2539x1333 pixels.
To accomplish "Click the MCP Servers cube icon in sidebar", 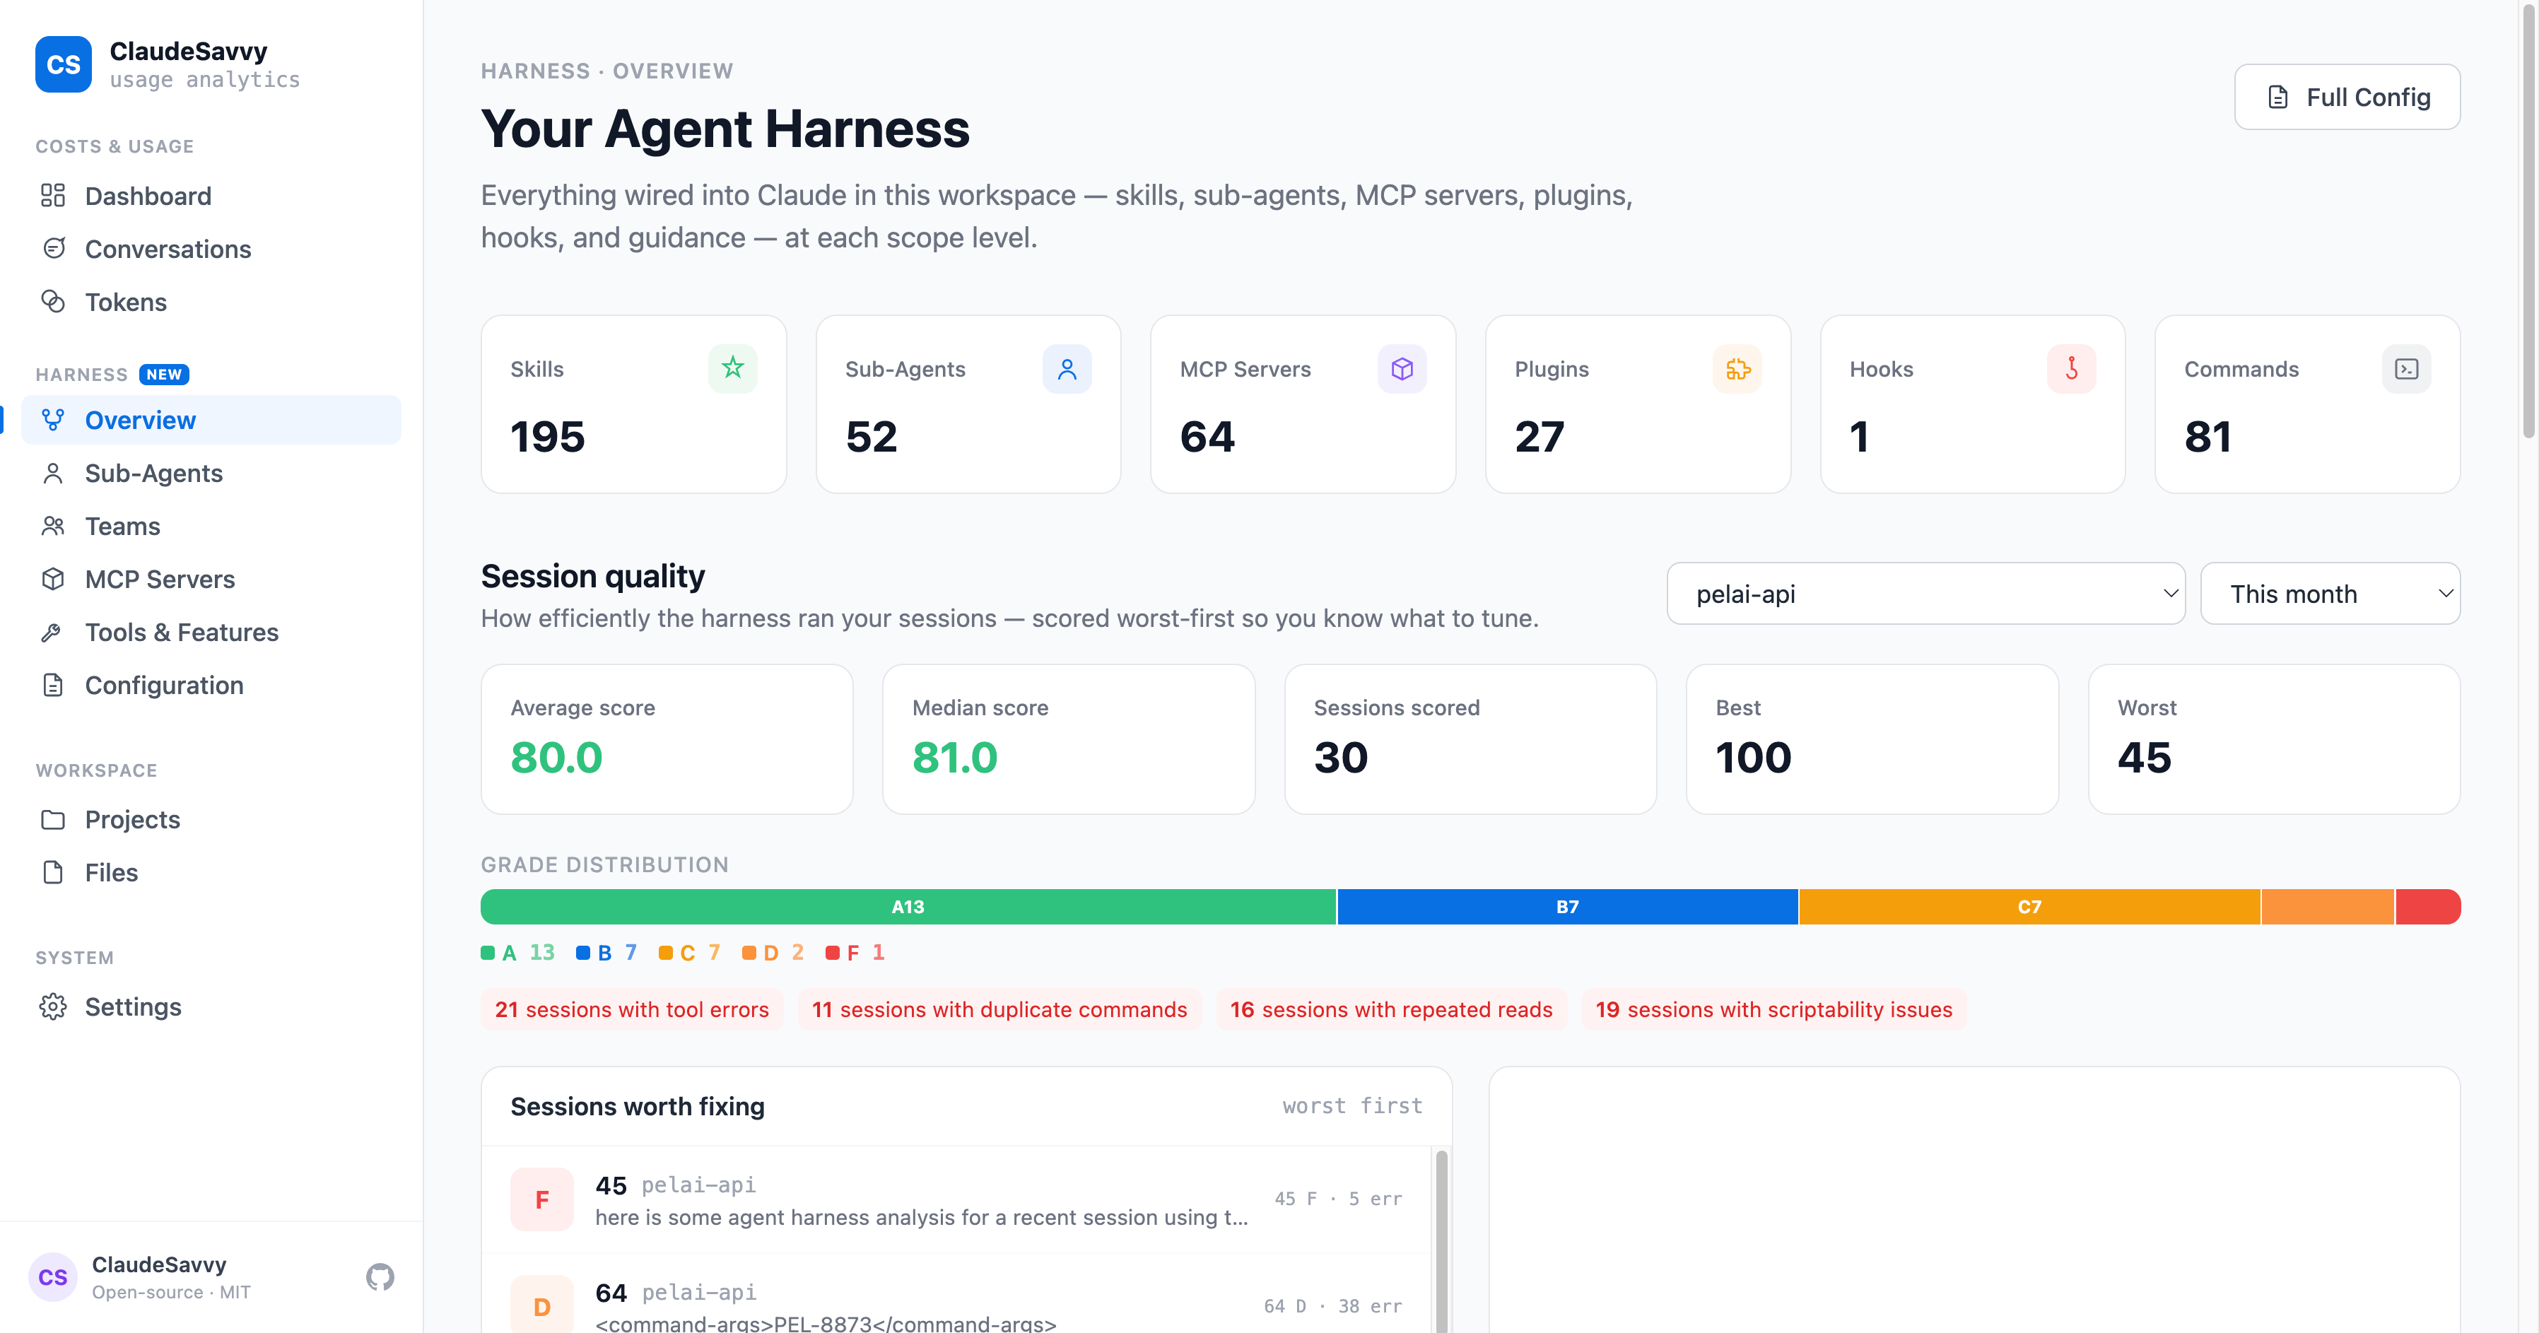I will pyautogui.click(x=53, y=580).
